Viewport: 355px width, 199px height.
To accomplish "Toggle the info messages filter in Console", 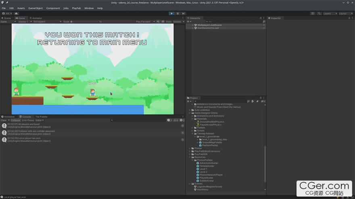I will [169, 121].
